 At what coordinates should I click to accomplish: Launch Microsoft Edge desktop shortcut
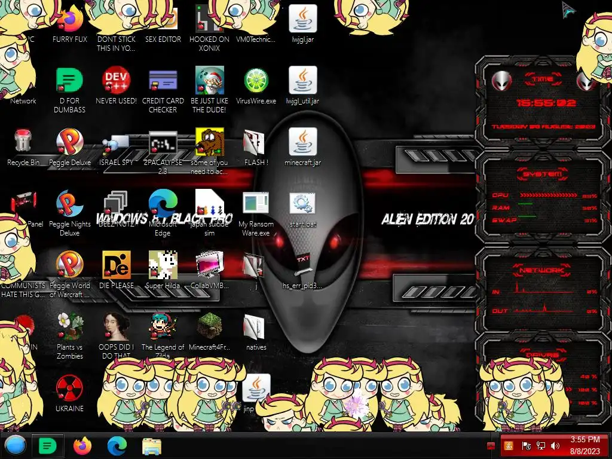coord(163,203)
